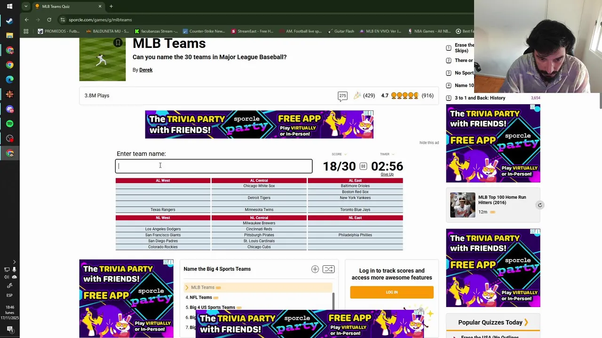Open Big 4 US Sports Teams quiz

coord(212,307)
